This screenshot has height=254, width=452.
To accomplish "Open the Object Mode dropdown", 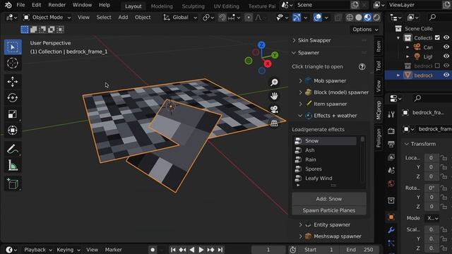I will (47, 17).
